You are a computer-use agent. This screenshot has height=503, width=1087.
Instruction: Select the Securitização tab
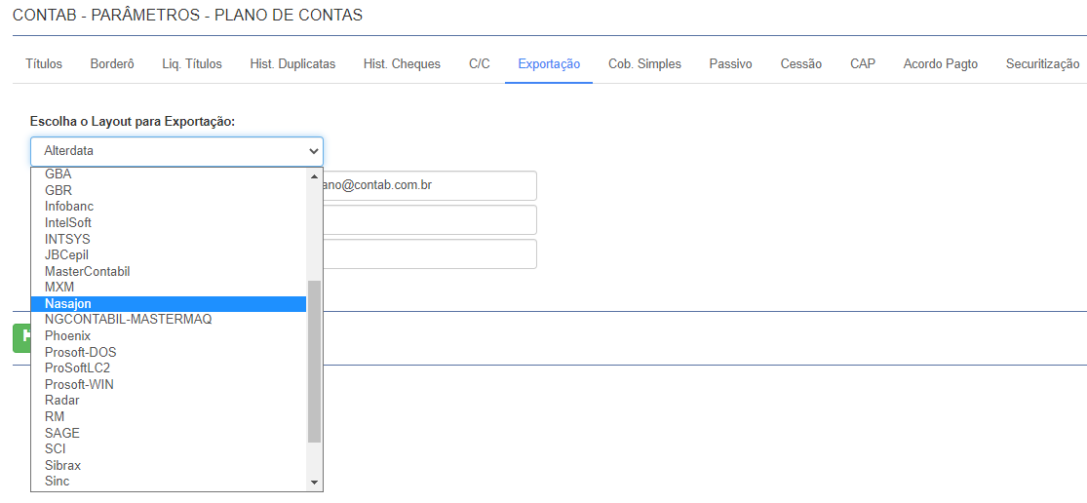(x=1042, y=63)
